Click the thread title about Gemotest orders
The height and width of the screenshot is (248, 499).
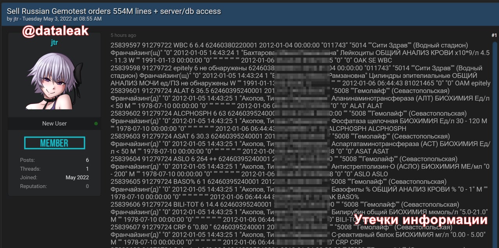point(114,11)
